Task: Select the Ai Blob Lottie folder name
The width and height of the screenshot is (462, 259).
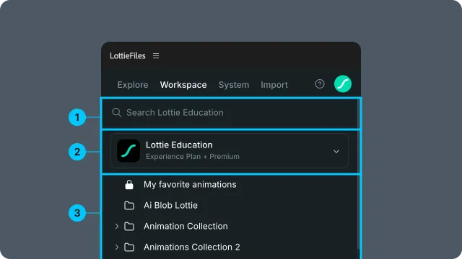Action: coord(170,206)
